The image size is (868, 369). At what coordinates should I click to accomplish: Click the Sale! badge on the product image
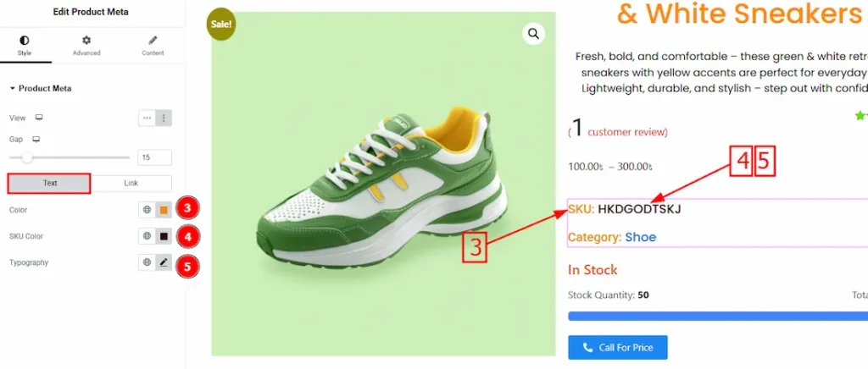coord(221,25)
